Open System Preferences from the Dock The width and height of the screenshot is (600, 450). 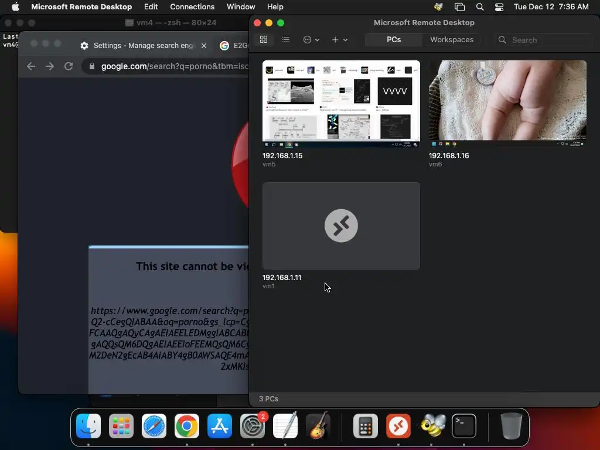click(253, 426)
